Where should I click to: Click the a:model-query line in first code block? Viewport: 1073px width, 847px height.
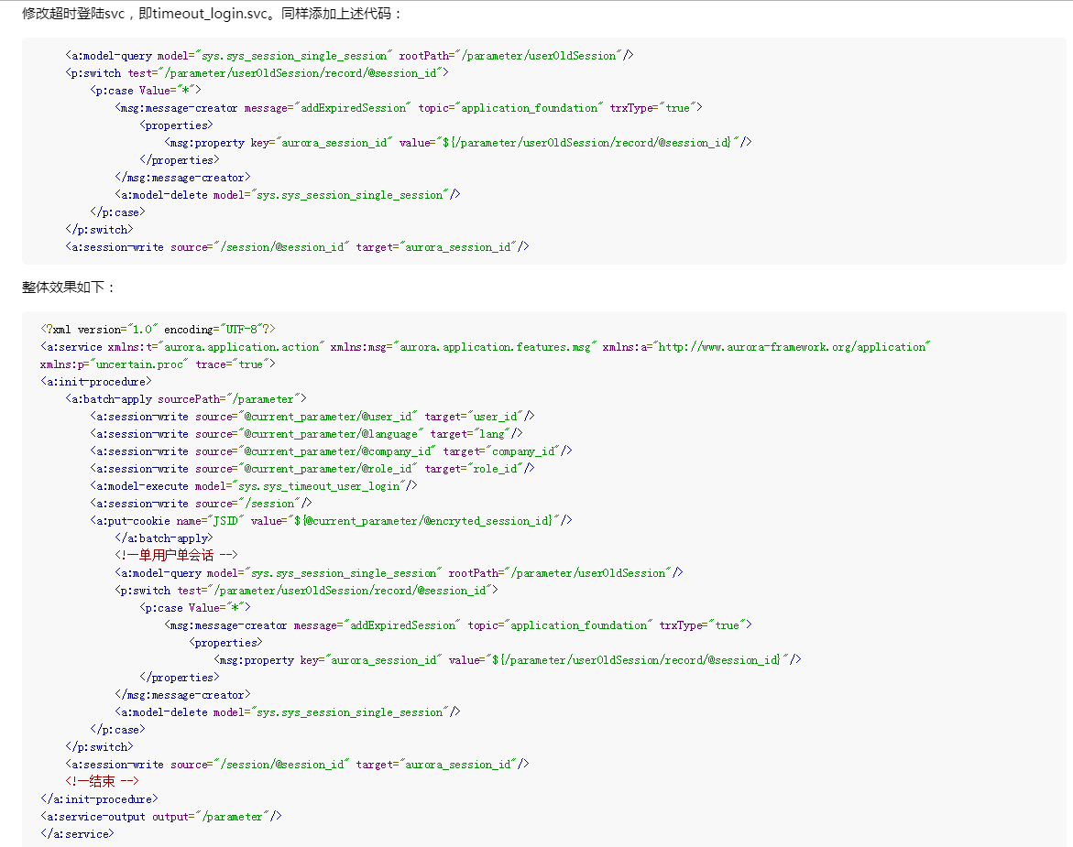tap(348, 56)
